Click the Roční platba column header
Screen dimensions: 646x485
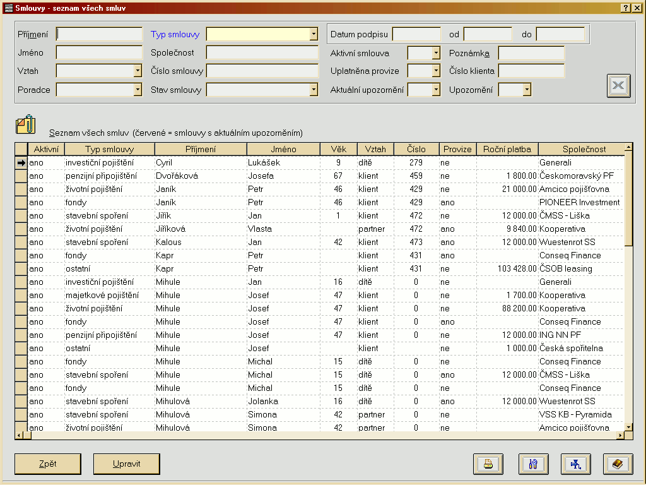click(507, 150)
